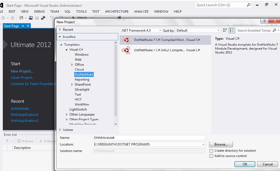This screenshot has width=280, height=171.
Task: Expand the Office tree node
Action: pyautogui.click(x=72, y=65)
